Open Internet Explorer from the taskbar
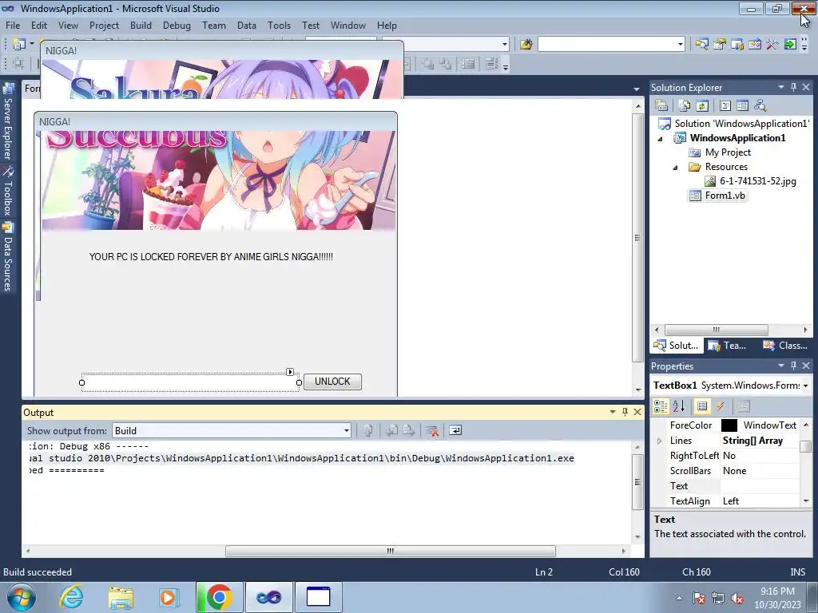Screen dimensions: 818x613 [71, 597]
